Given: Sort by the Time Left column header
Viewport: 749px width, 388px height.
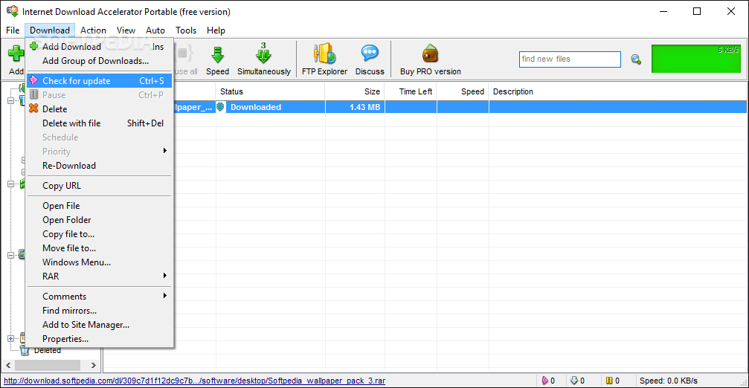Looking at the screenshot, I should click(411, 91).
